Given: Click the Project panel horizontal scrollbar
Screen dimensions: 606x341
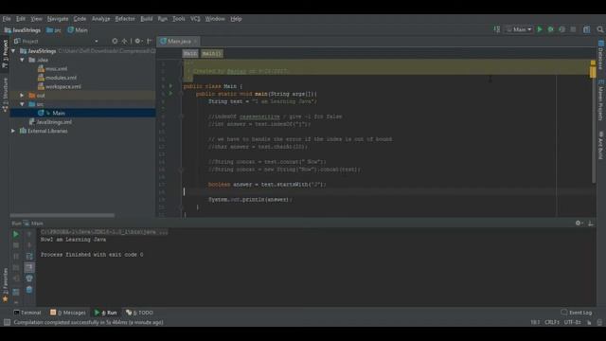Looking at the screenshot, I should [x=62, y=215].
